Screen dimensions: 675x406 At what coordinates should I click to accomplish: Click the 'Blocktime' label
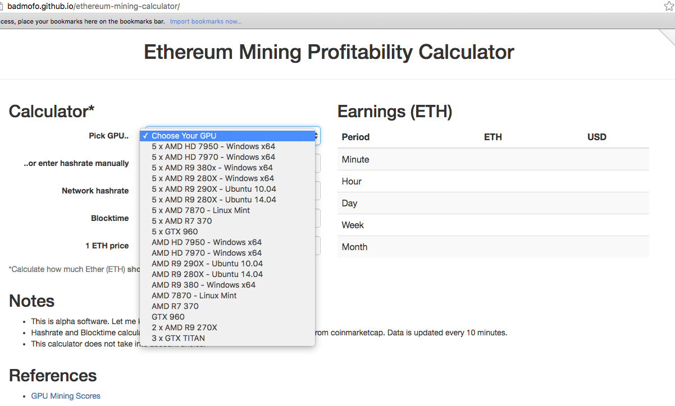(x=110, y=218)
